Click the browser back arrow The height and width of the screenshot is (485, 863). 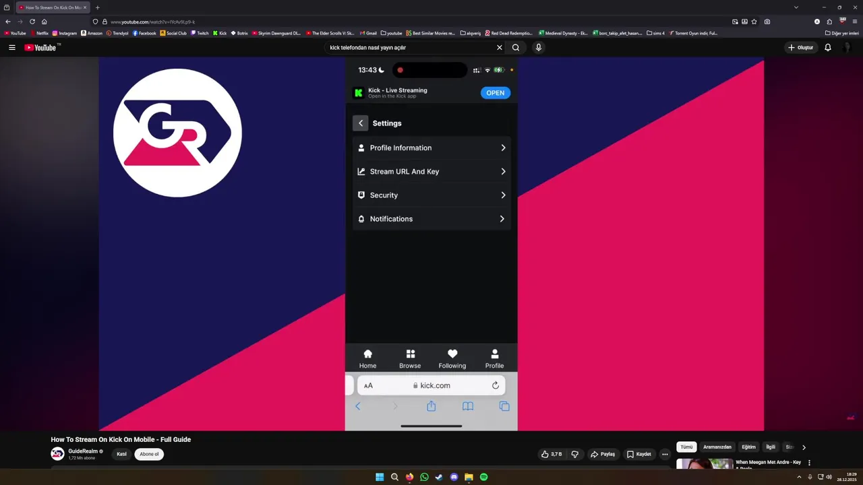coord(8,22)
